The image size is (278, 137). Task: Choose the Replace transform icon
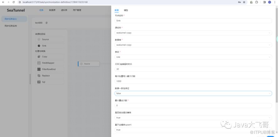click(39, 76)
